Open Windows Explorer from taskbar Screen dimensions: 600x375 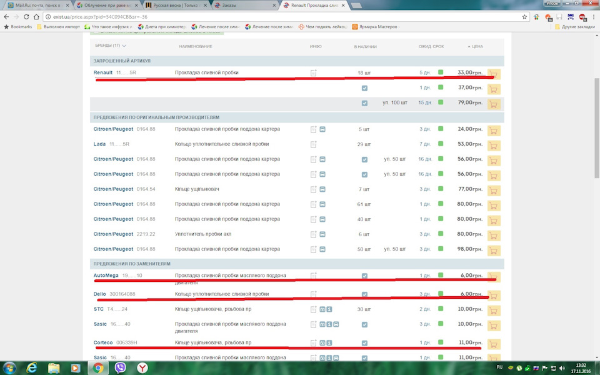(x=54, y=368)
